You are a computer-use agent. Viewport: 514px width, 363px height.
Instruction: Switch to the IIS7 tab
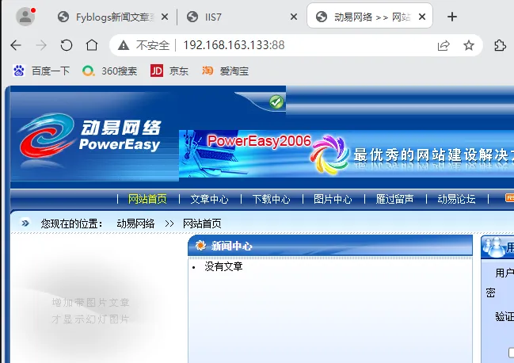click(x=213, y=17)
